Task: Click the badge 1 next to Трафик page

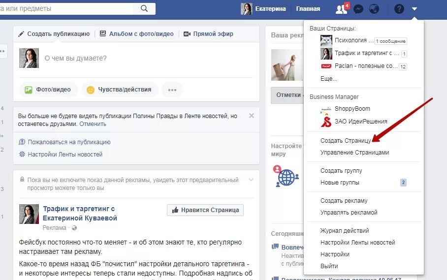Action: pyautogui.click(x=404, y=54)
